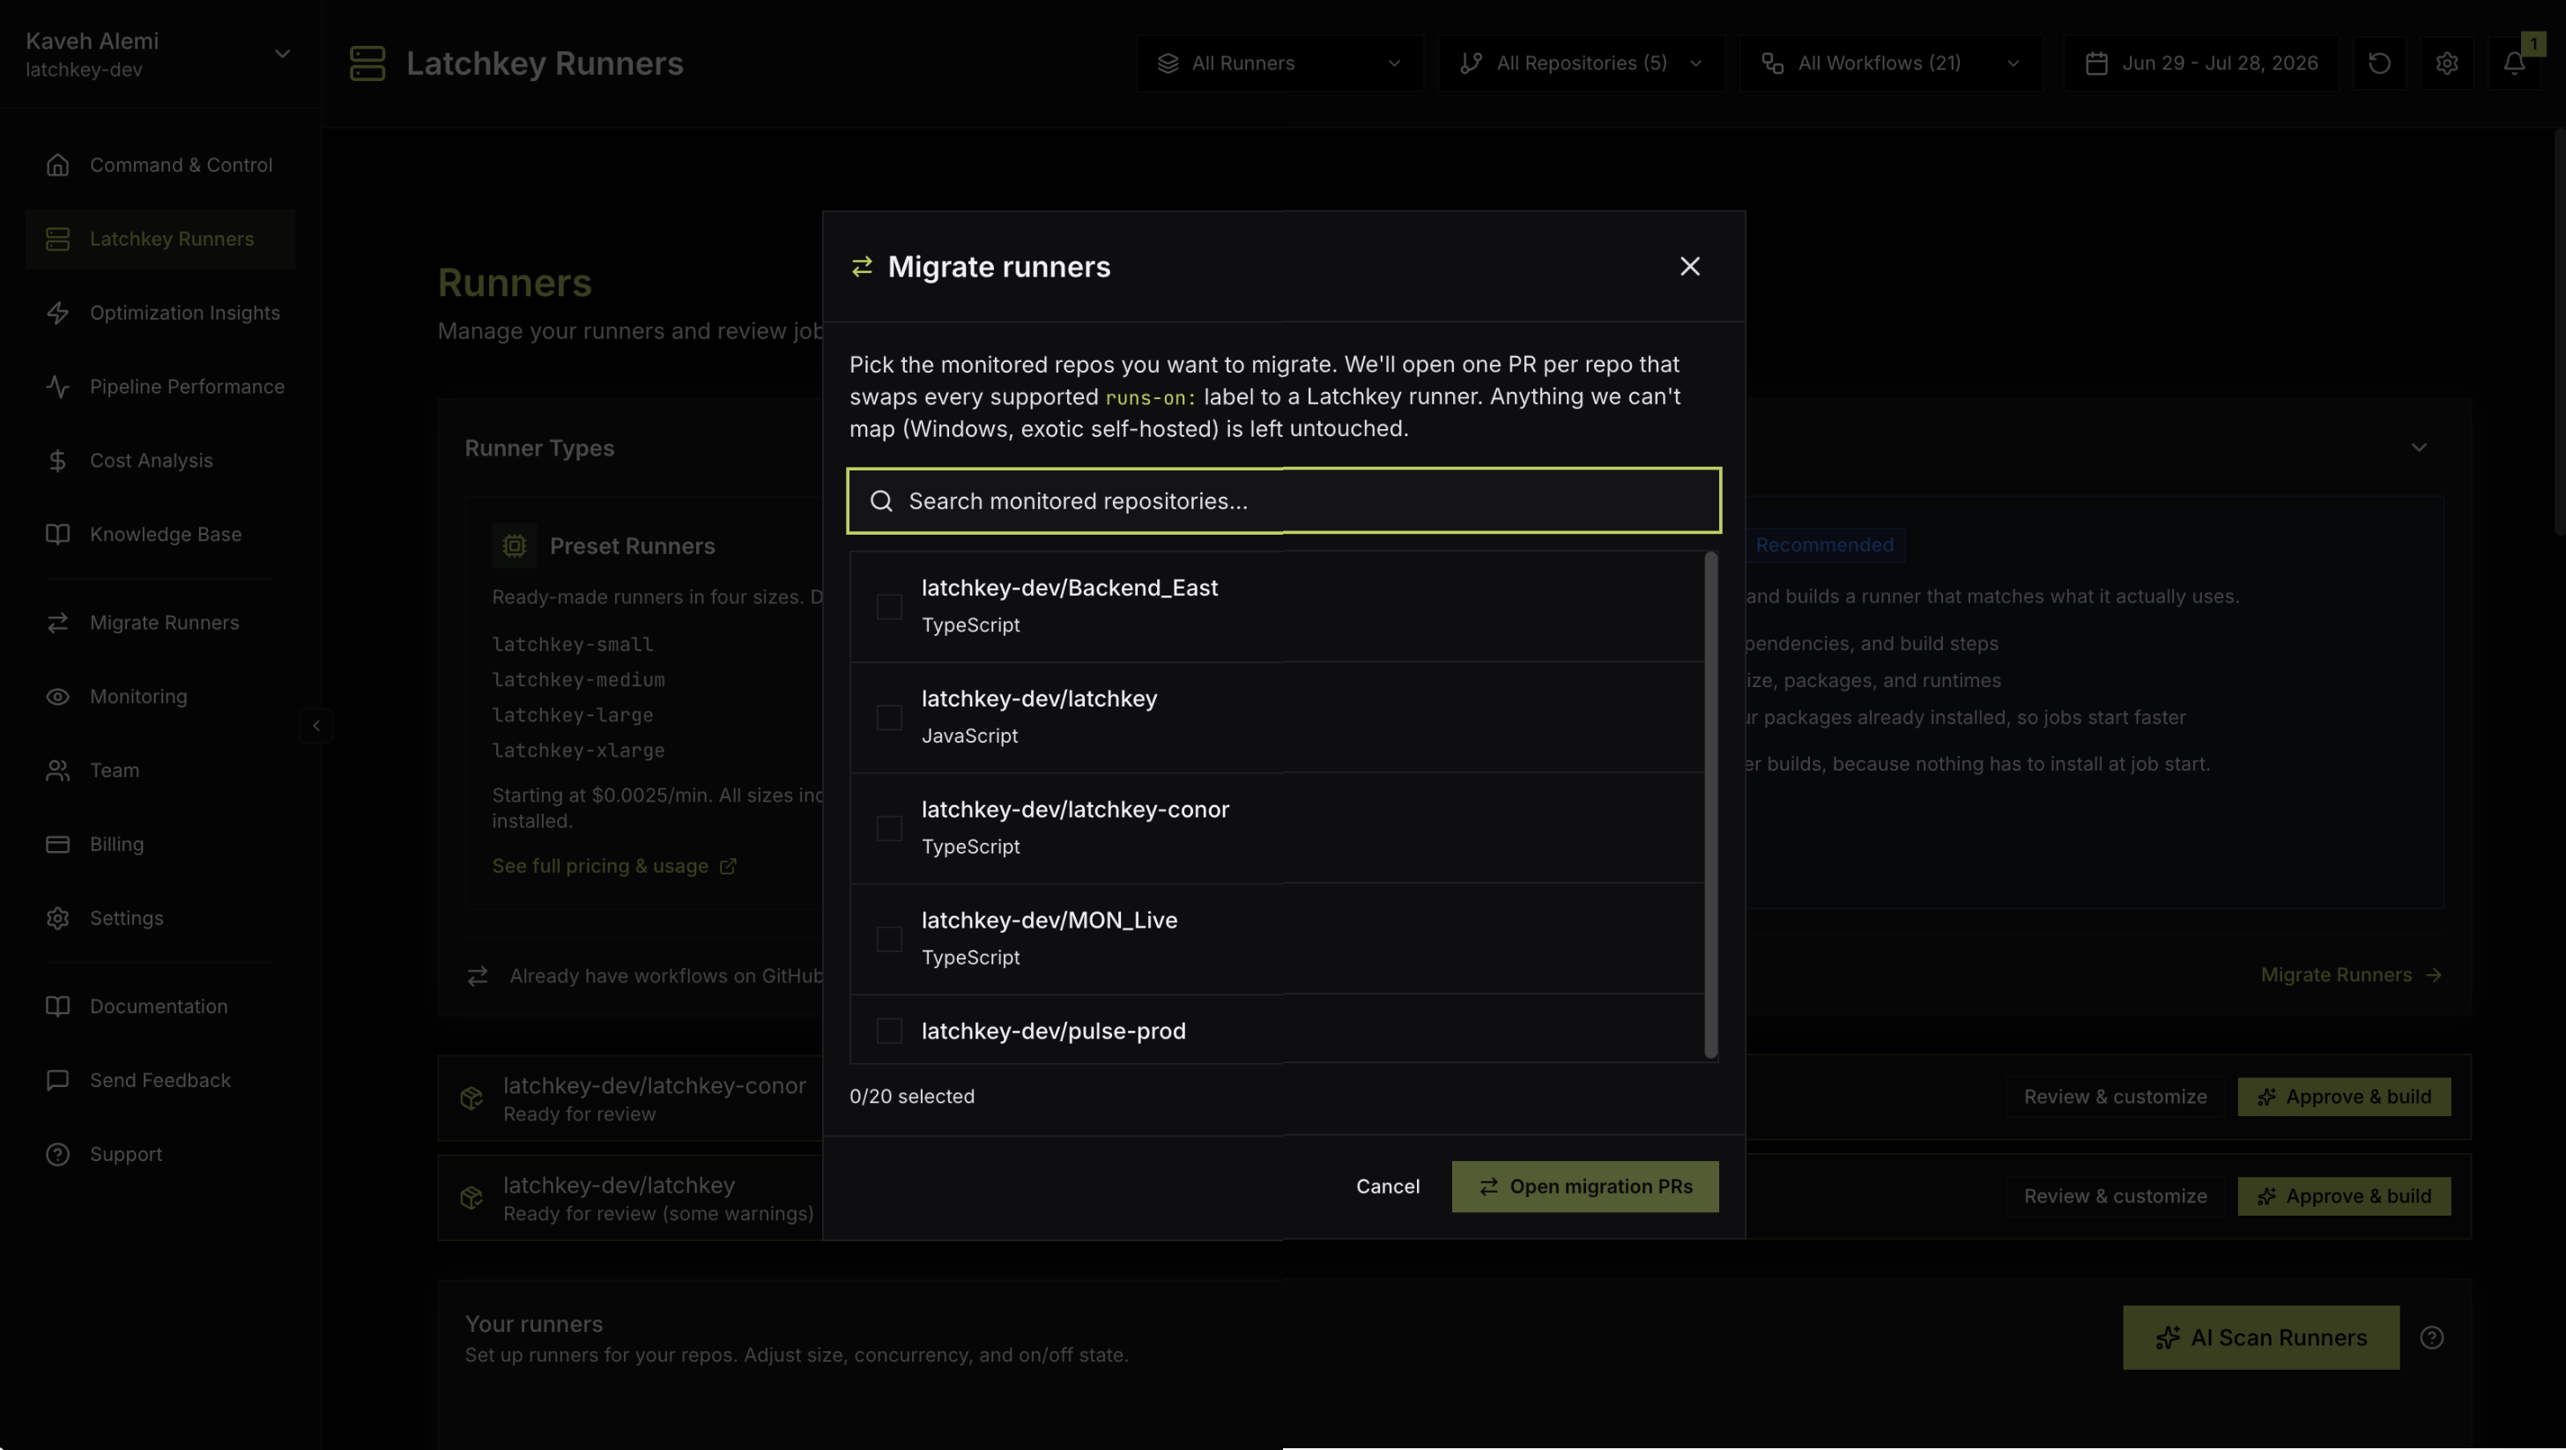Screen dimensions: 2566x1450
Task: Click Approve & build for latchkey-conor
Action: (x=2344, y=1096)
